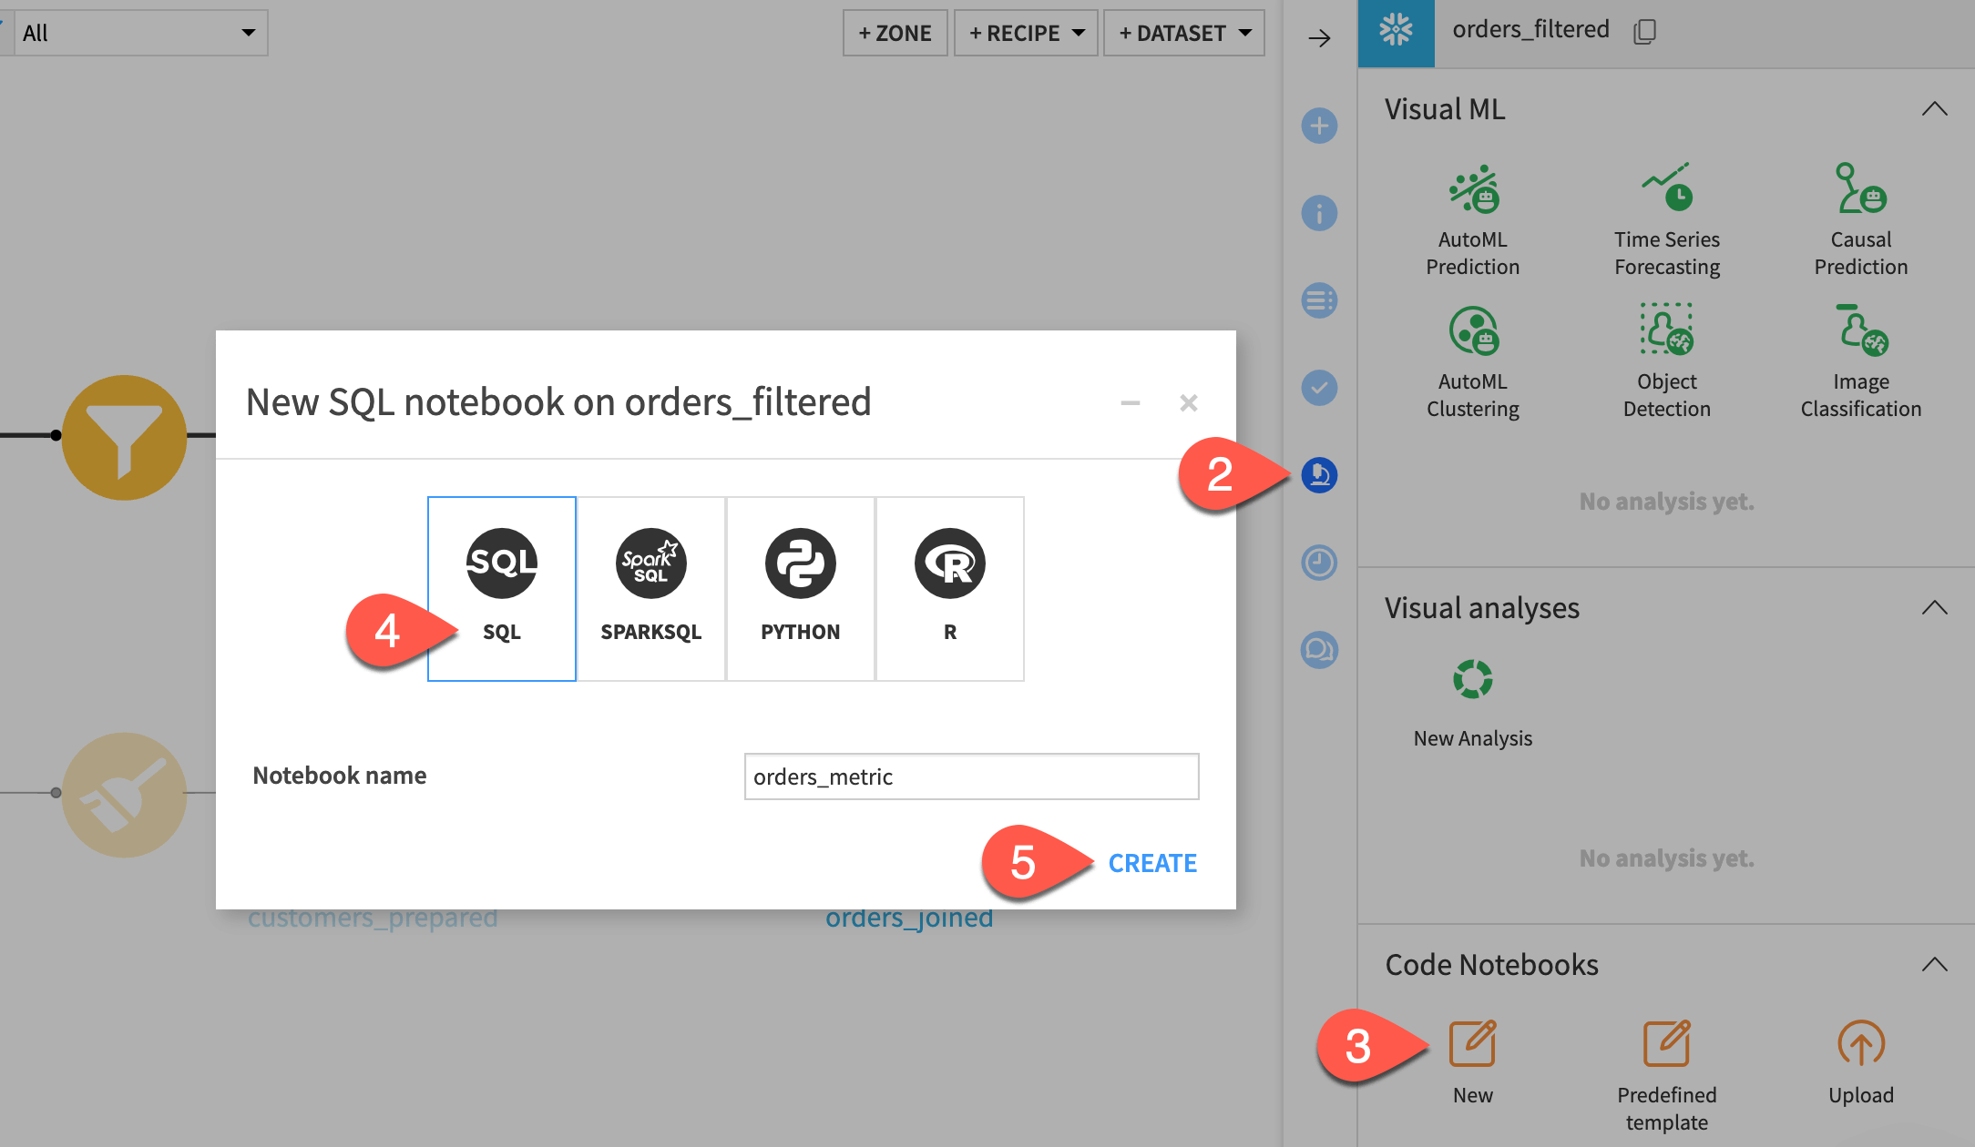Image resolution: width=1975 pixels, height=1147 pixels.
Task: Click the ZONE button
Action: (x=894, y=33)
